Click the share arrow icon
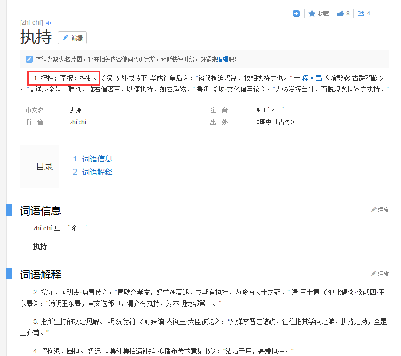This screenshot has width=401, height=356. (x=361, y=14)
